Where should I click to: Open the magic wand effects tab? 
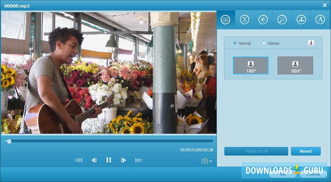282,20
